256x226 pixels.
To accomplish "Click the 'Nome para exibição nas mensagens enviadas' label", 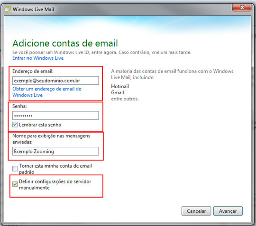I will [x=51, y=139].
